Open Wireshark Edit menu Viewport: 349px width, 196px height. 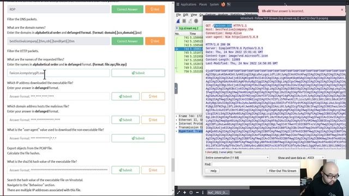tap(185, 15)
